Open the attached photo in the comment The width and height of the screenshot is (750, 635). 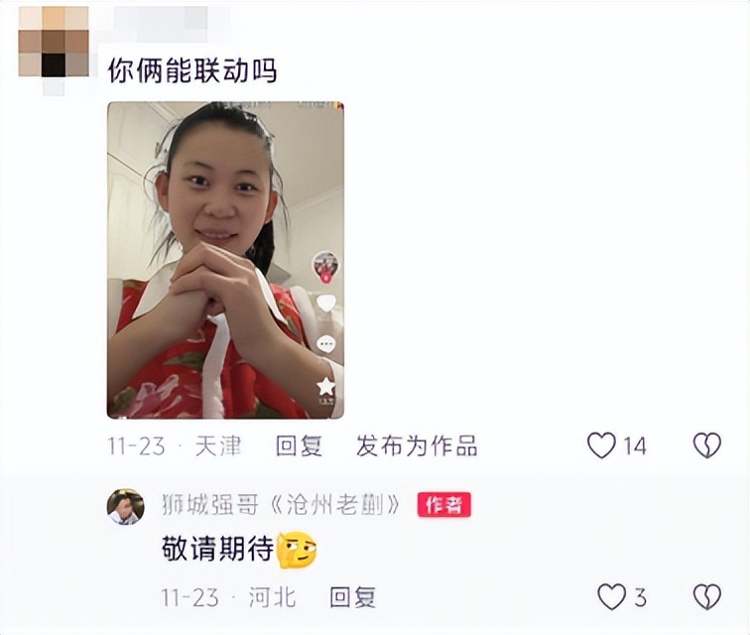point(225,260)
